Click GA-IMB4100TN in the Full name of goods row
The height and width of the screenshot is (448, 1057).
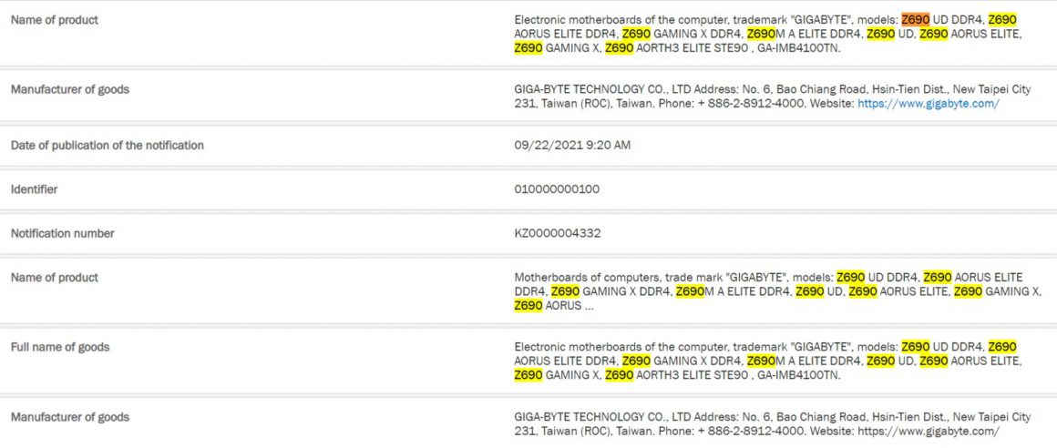pyautogui.click(x=797, y=375)
